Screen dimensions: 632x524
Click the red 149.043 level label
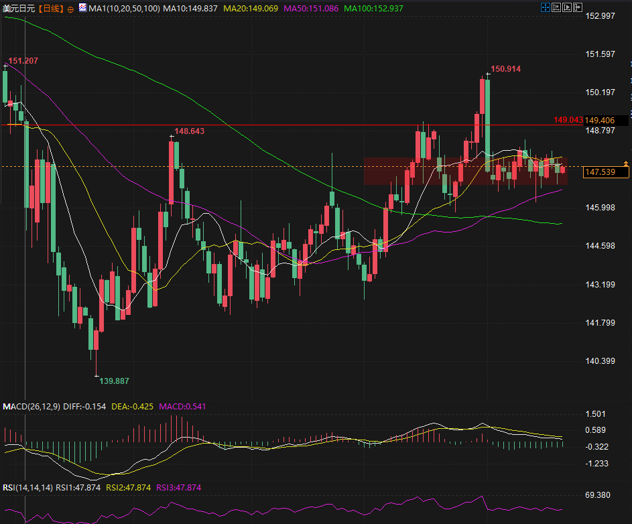click(568, 120)
